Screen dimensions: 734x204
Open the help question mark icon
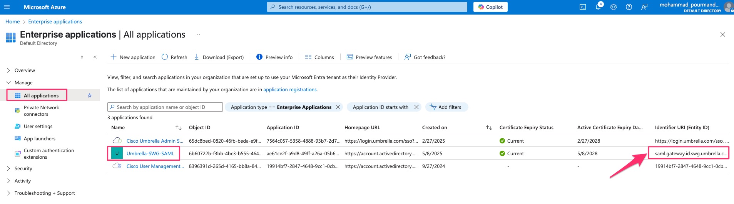coord(629,7)
